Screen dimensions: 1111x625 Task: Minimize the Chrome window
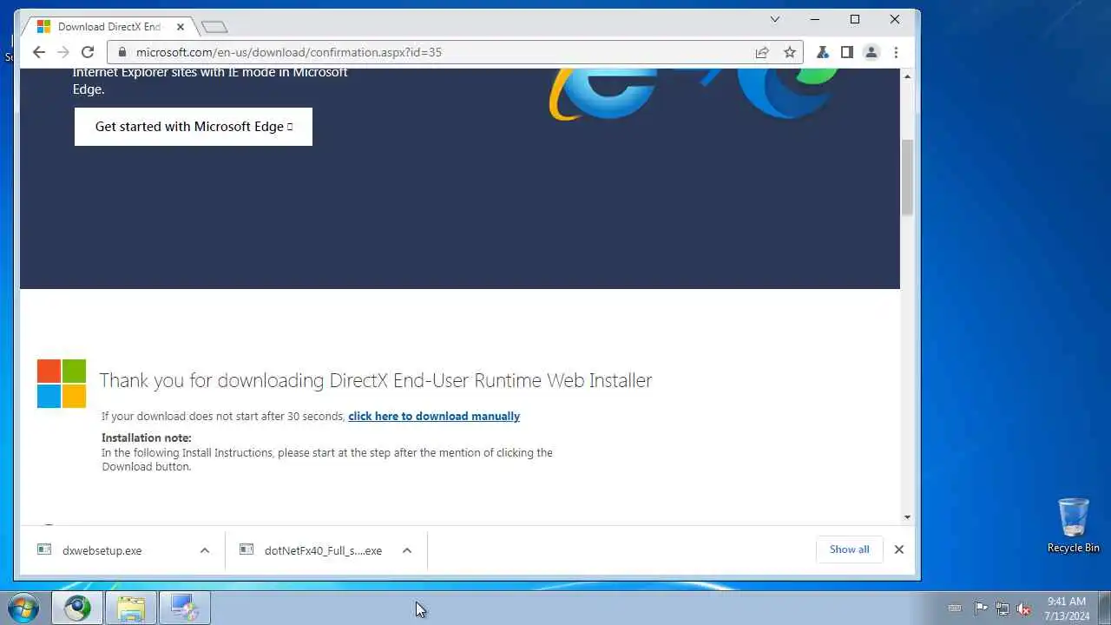click(815, 19)
